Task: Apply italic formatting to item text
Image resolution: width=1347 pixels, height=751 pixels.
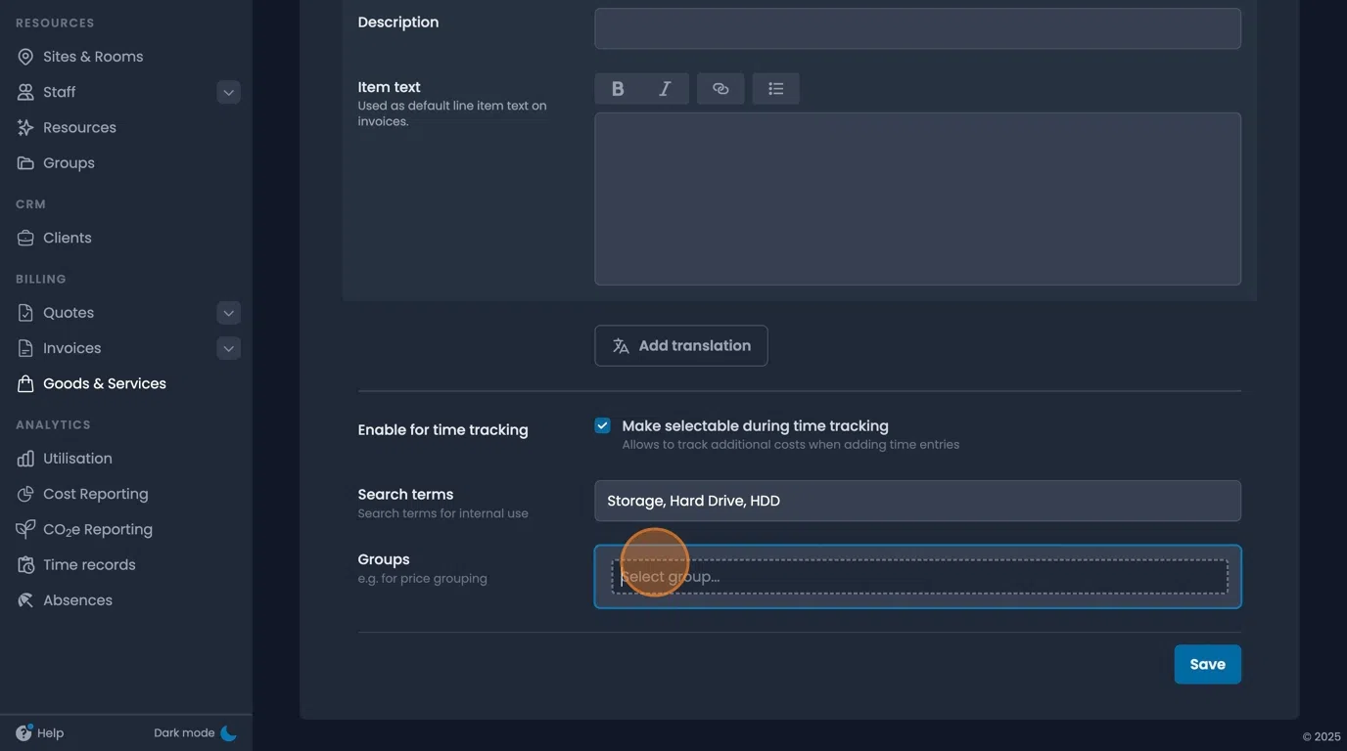Action: (x=664, y=88)
